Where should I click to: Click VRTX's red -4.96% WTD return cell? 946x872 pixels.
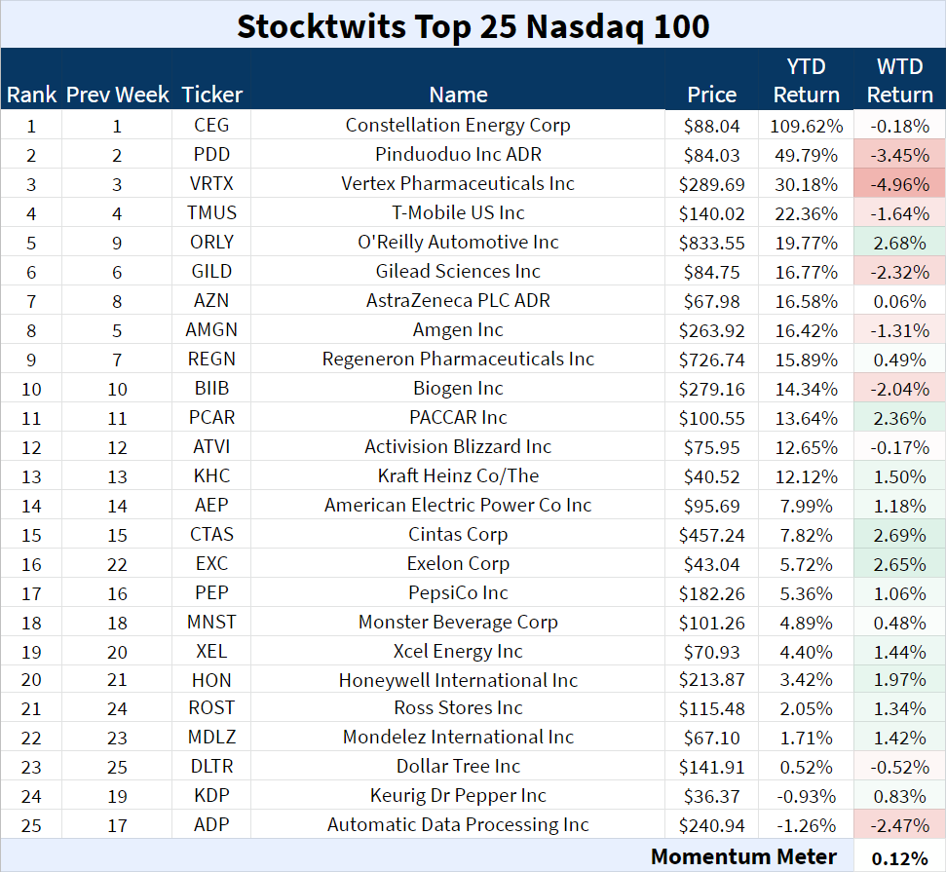click(899, 183)
